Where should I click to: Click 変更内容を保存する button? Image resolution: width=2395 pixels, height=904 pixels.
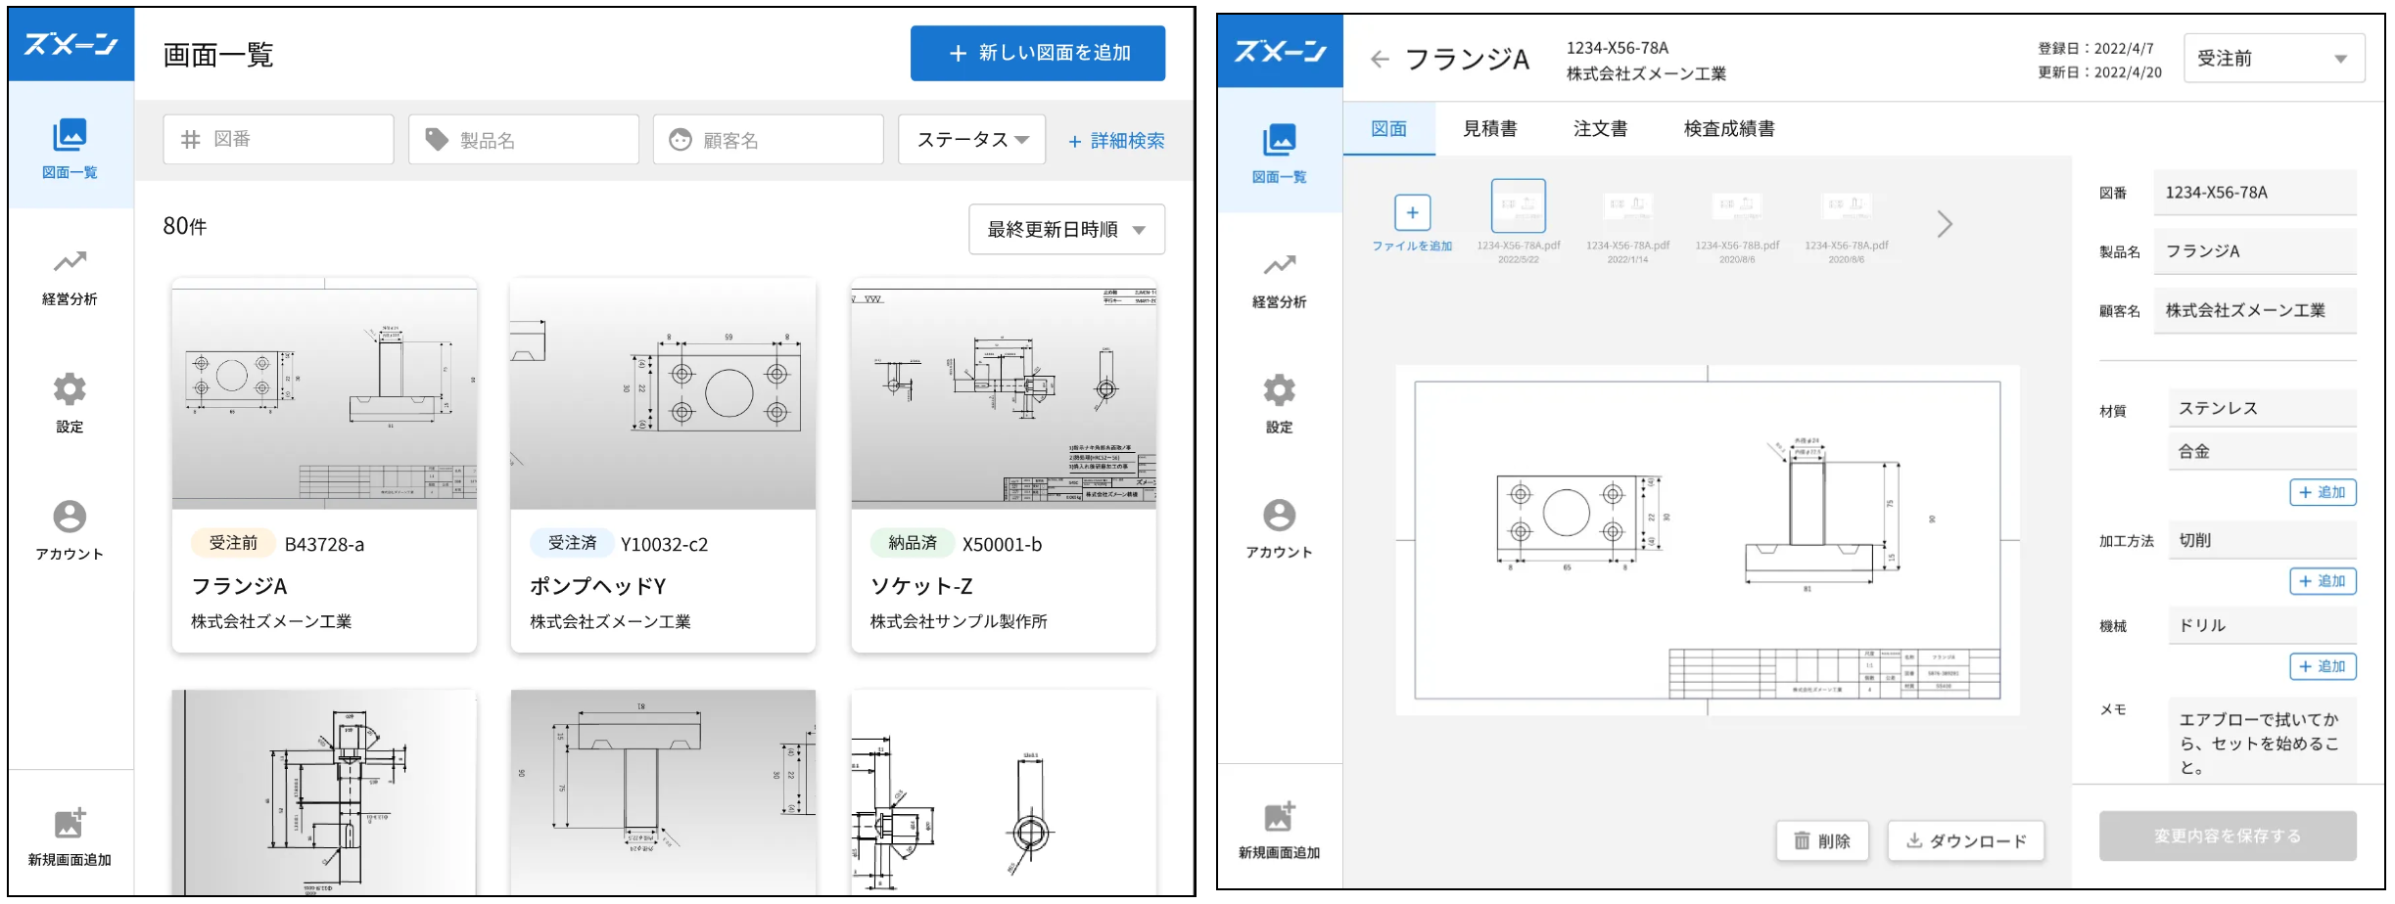point(2228,836)
